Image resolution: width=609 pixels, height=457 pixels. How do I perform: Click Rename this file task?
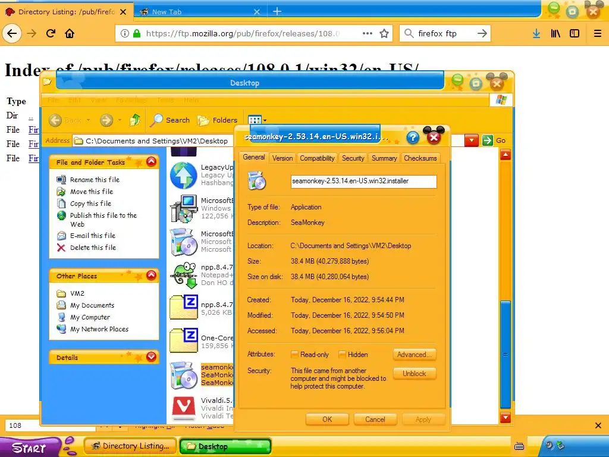pos(95,180)
